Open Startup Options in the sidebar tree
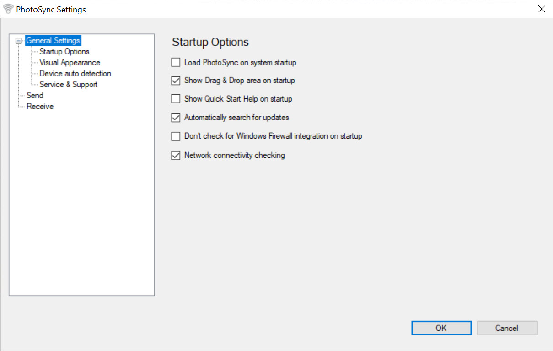The height and width of the screenshot is (351, 553). pos(64,52)
